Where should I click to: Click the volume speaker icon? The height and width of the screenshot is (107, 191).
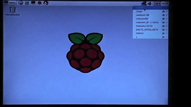150,3
